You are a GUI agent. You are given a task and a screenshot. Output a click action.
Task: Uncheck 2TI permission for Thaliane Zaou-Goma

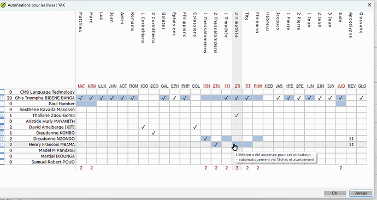pos(237,116)
